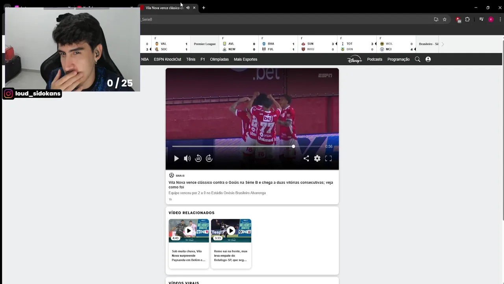Open the install/cast icon in address bar

pyautogui.click(x=436, y=19)
